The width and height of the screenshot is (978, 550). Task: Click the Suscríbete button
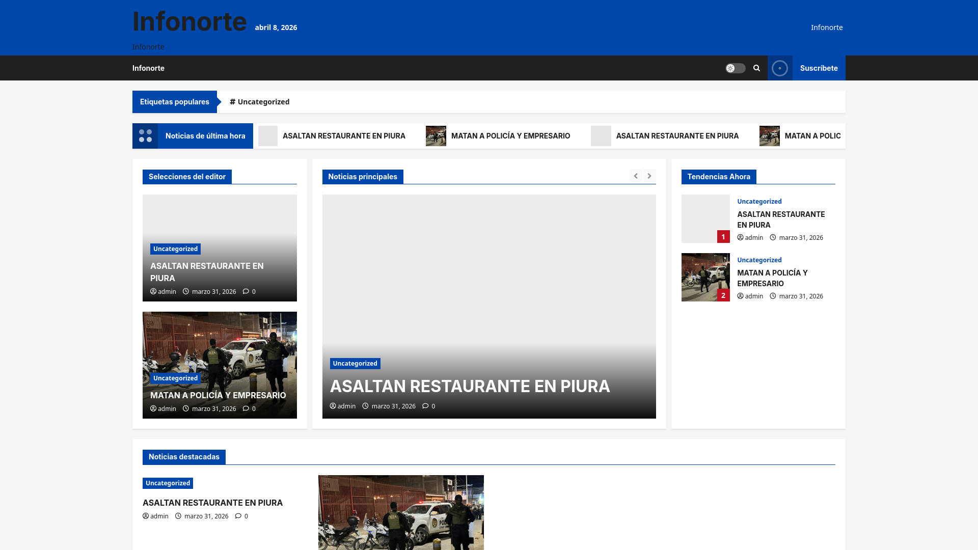(819, 68)
